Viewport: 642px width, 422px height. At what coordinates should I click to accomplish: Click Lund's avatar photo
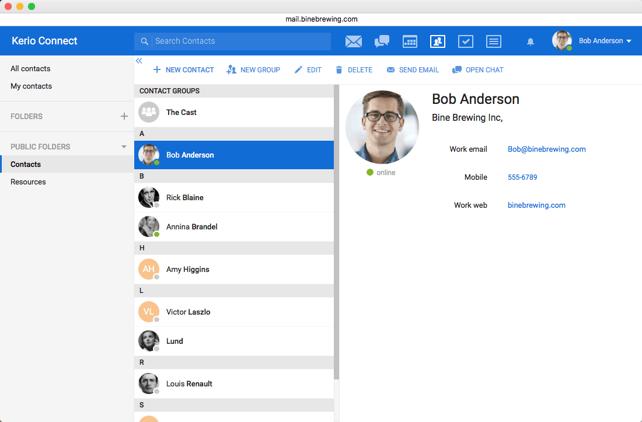(x=149, y=341)
